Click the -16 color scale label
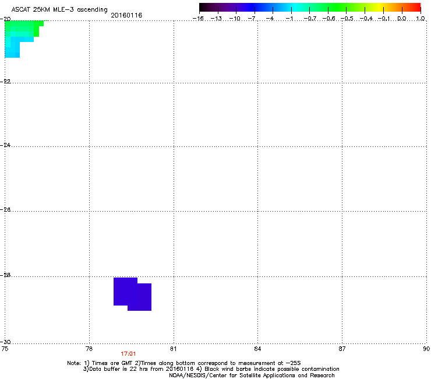Viewport: 431px width, 379px height. click(198, 19)
